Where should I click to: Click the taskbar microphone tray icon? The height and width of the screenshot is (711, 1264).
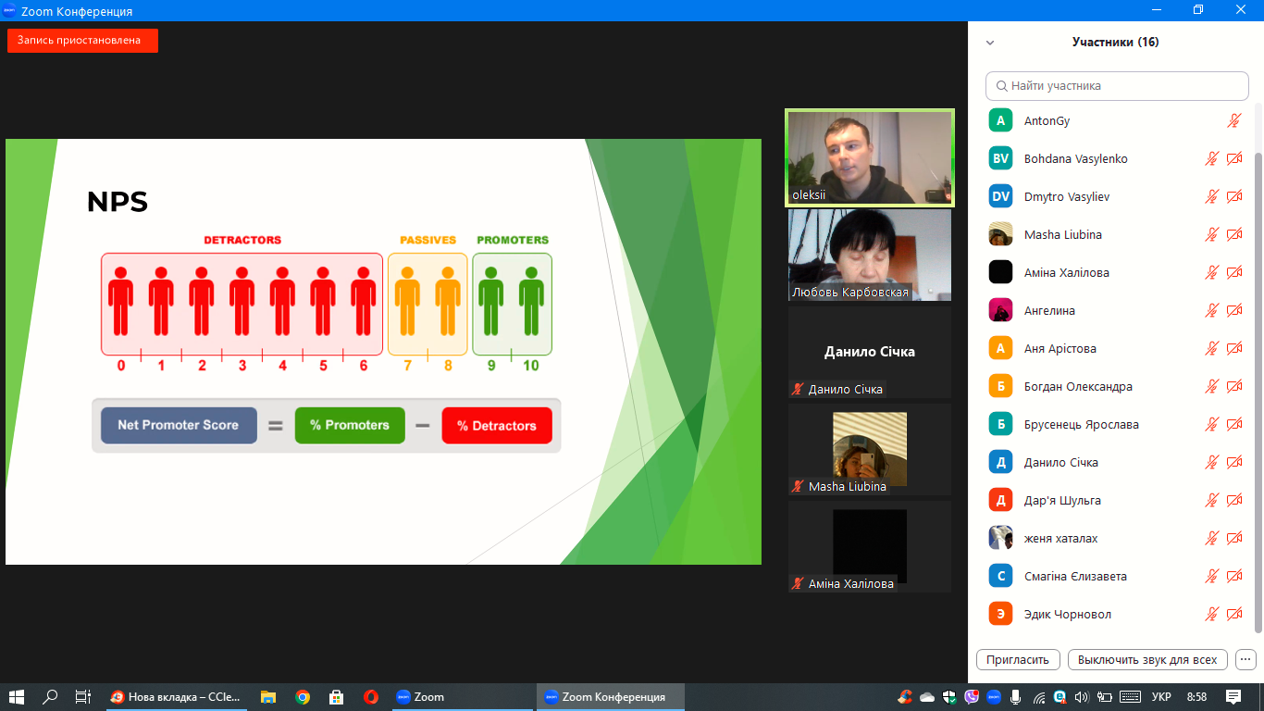tap(1016, 697)
